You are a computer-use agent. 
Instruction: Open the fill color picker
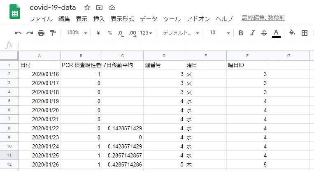(x=292, y=32)
